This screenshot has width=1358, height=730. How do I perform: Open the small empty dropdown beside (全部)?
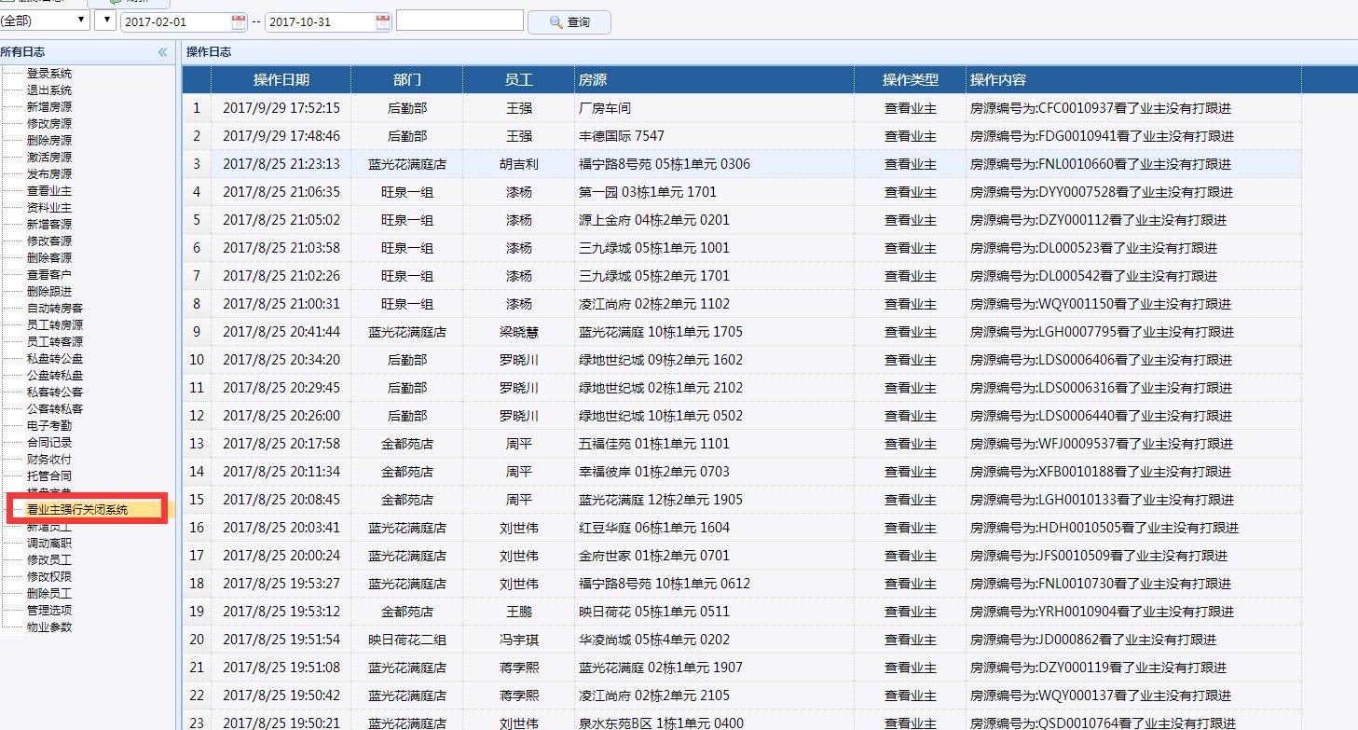click(x=105, y=21)
